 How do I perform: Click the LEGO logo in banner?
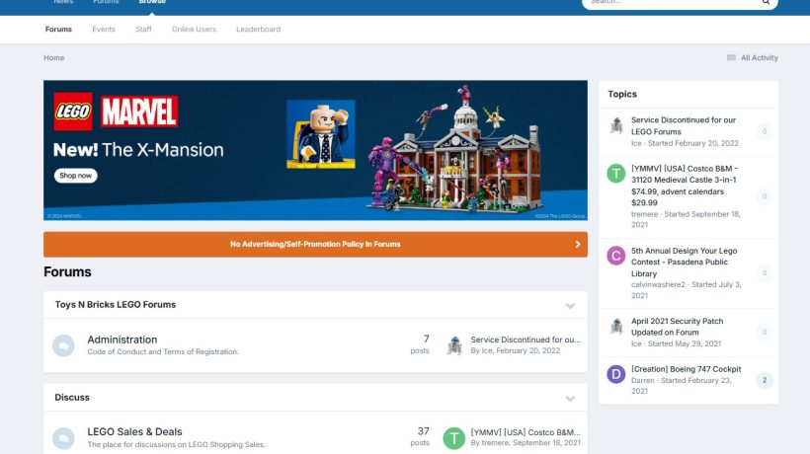pyautogui.click(x=73, y=112)
